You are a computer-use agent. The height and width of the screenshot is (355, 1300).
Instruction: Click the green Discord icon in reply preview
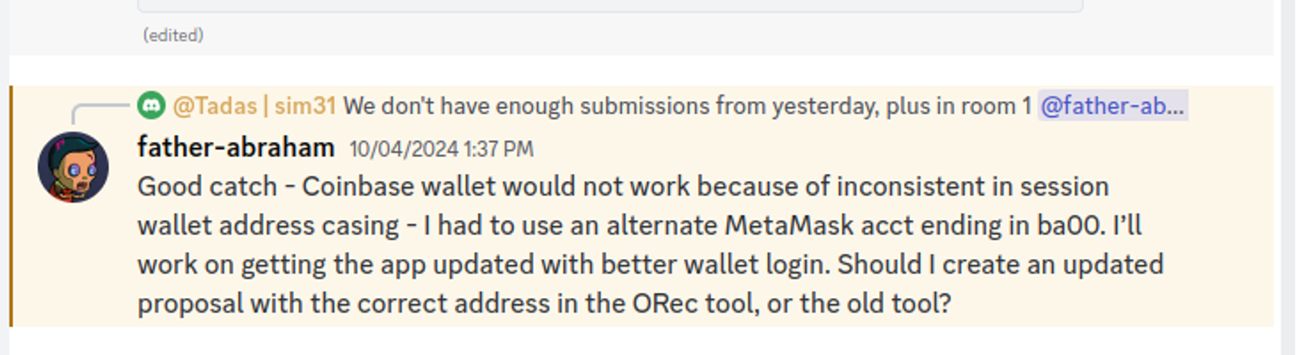click(x=151, y=106)
